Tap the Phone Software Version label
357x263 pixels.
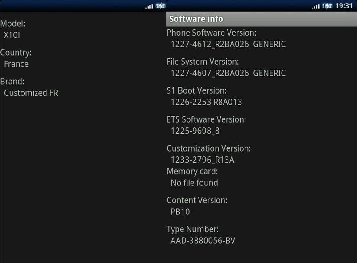(x=212, y=33)
